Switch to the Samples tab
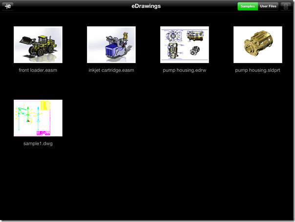This screenshot has height=222, width=295. [248, 6]
